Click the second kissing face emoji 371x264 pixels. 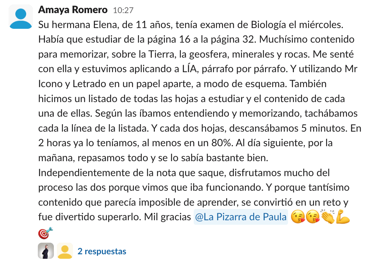[x=313, y=217]
